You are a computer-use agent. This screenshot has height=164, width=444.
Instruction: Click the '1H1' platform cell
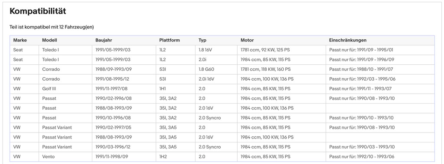(x=163, y=88)
